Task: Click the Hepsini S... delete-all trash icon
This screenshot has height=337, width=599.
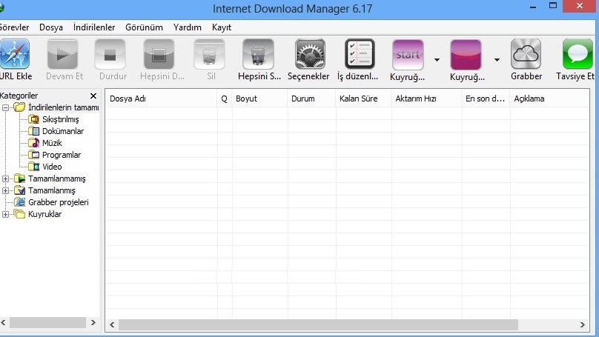Action: click(258, 54)
